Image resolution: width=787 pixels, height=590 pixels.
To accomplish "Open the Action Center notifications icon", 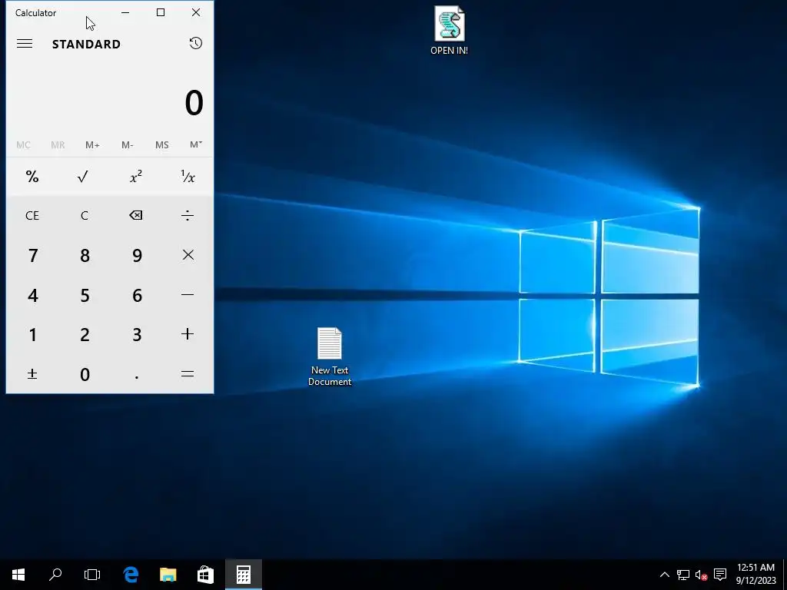I will (720, 575).
